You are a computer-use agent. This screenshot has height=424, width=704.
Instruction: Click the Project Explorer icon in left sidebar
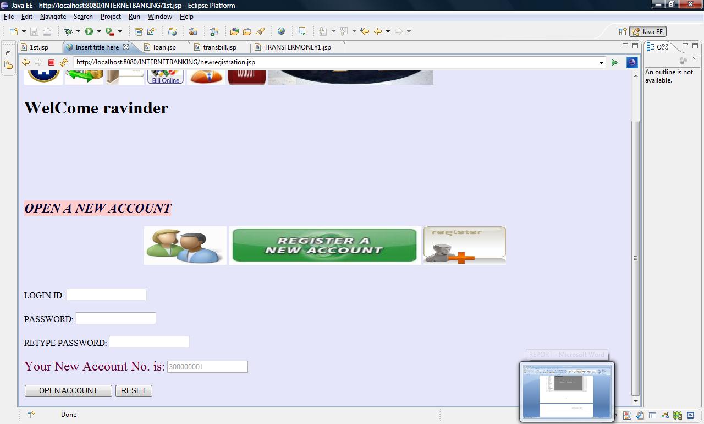(8, 65)
